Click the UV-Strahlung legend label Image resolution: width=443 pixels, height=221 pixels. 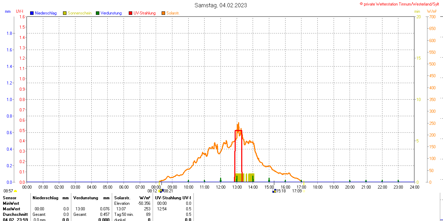145,13
